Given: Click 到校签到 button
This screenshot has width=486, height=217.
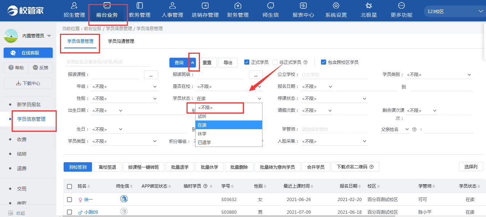Looking at the screenshot, I should click(78, 167).
